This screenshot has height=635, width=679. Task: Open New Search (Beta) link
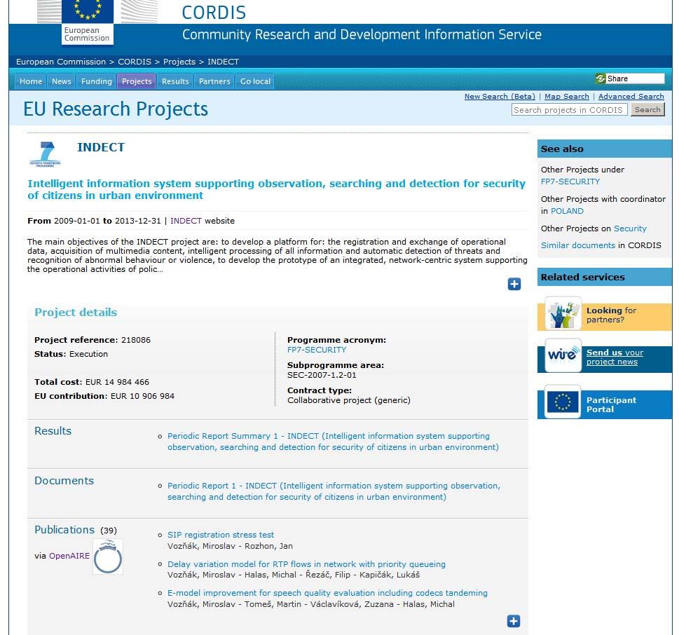pyautogui.click(x=500, y=97)
